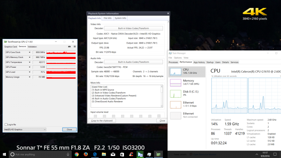Image resolution: width=281 pixels, height=158 pixels.
Task: Click the GPU-Z title bar app icon
Action: (5, 42)
